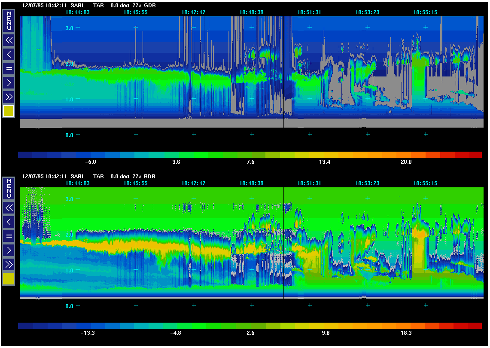Click the yellow square in the top panel
Viewport: 490px width, 348px height.
(9, 111)
